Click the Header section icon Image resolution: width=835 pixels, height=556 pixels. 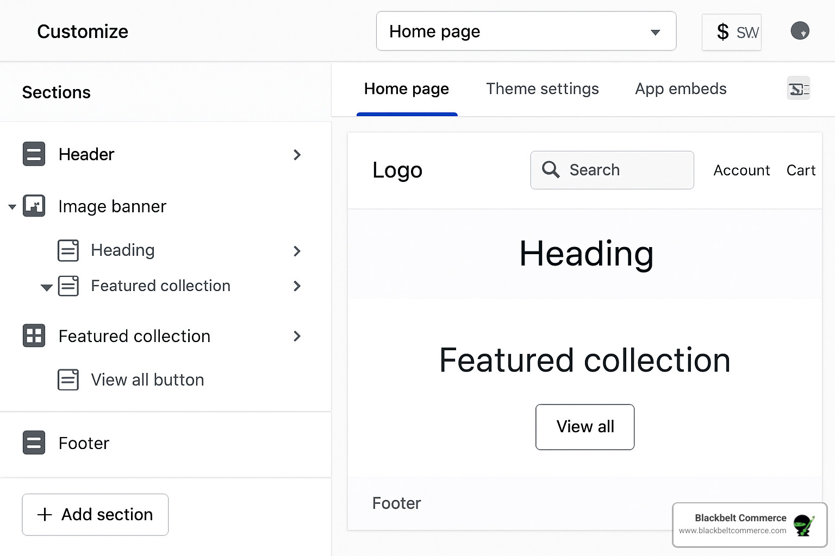[x=34, y=154]
